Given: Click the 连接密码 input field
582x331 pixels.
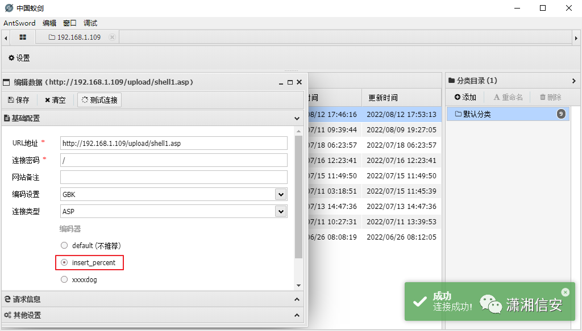Looking at the screenshot, I should pyautogui.click(x=174, y=160).
